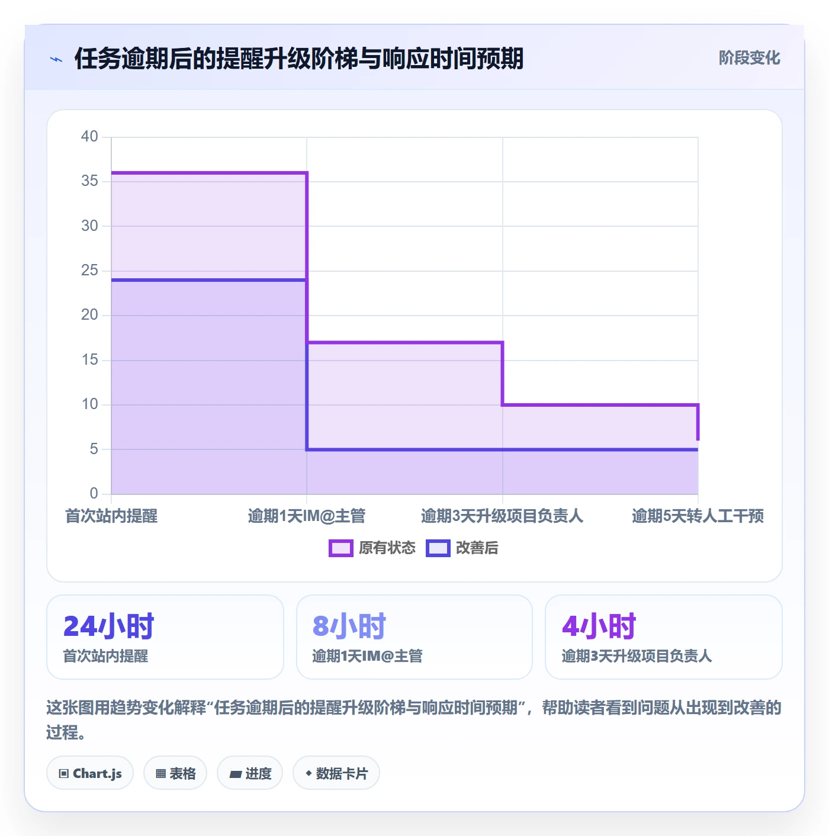829x836 pixels.
Task: Click the description paragraph beginning 这张图用趋势变化
Action: pos(415,720)
